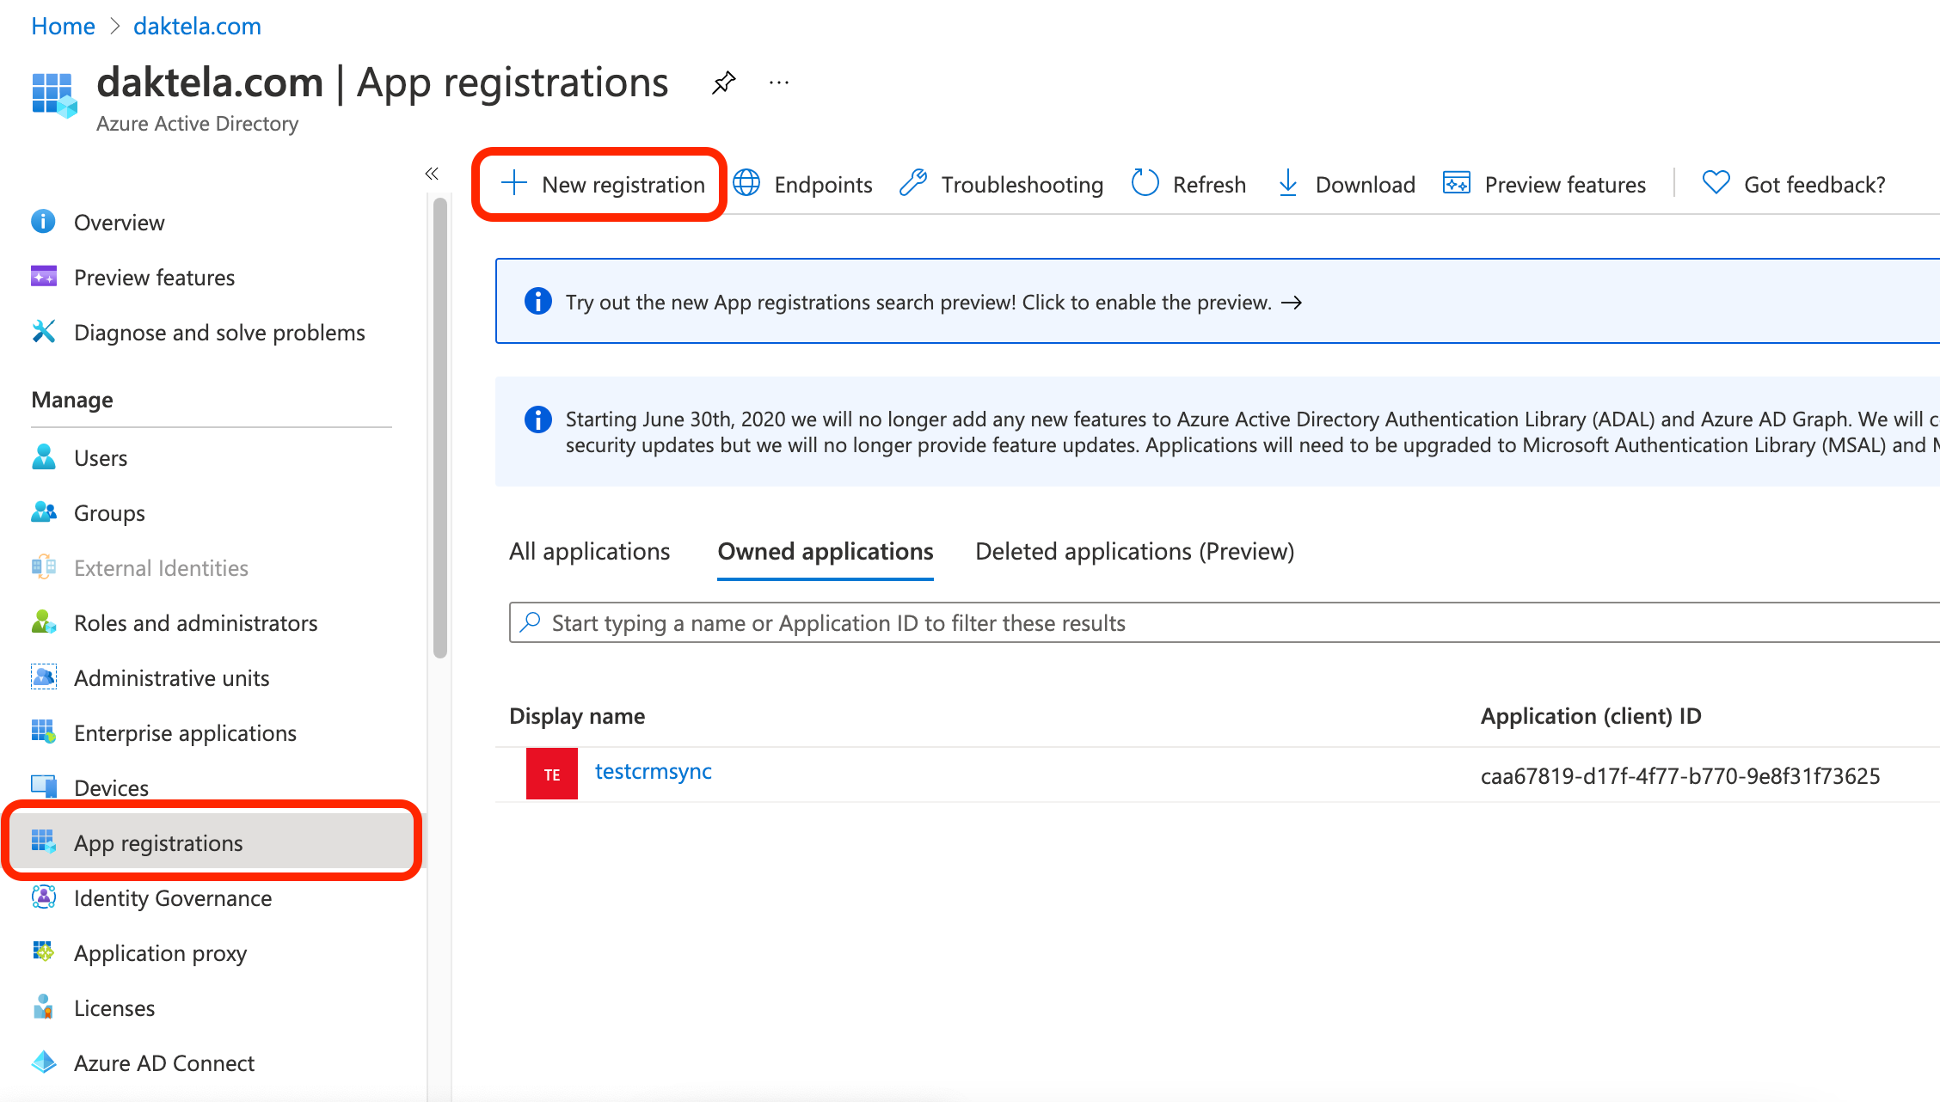Viewport: 1940px width, 1102px height.
Task: Switch to All applications tab
Action: [589, 551]
